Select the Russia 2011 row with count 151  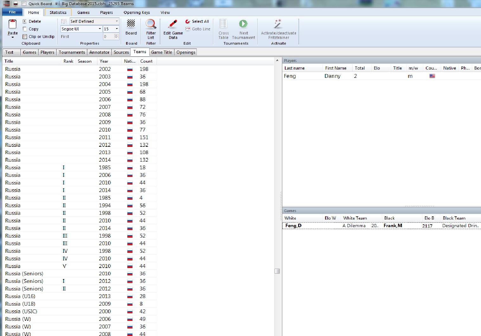tap(80, 137)
